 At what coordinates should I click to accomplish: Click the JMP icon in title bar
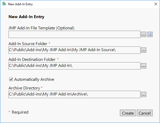pyautogui.click(x=4, y=4)
